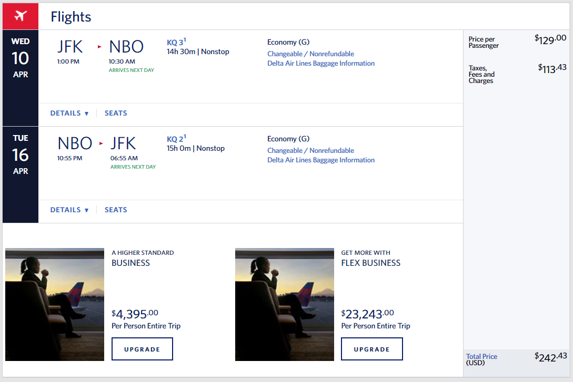Image resolution: width=573 pixels, height=382 pixels.
Task: Select the TUE 16 APR date block
Action: 21,154
